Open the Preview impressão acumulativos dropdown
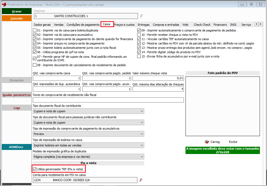Screen dimensions: 267x186 pos(88,134)
